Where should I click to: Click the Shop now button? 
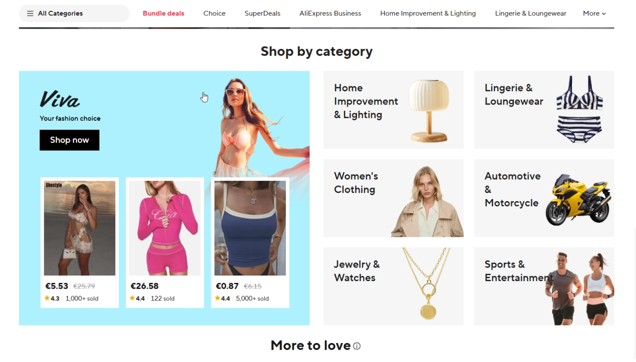click(x=70, y=140)
